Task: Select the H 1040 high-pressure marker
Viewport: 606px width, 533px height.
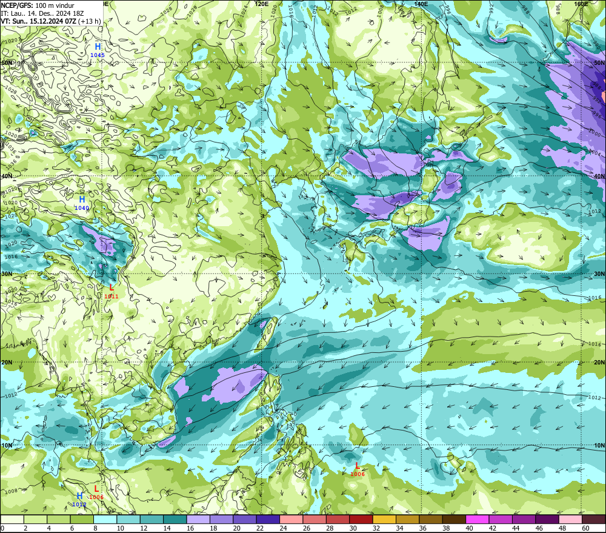Action: 82,203
